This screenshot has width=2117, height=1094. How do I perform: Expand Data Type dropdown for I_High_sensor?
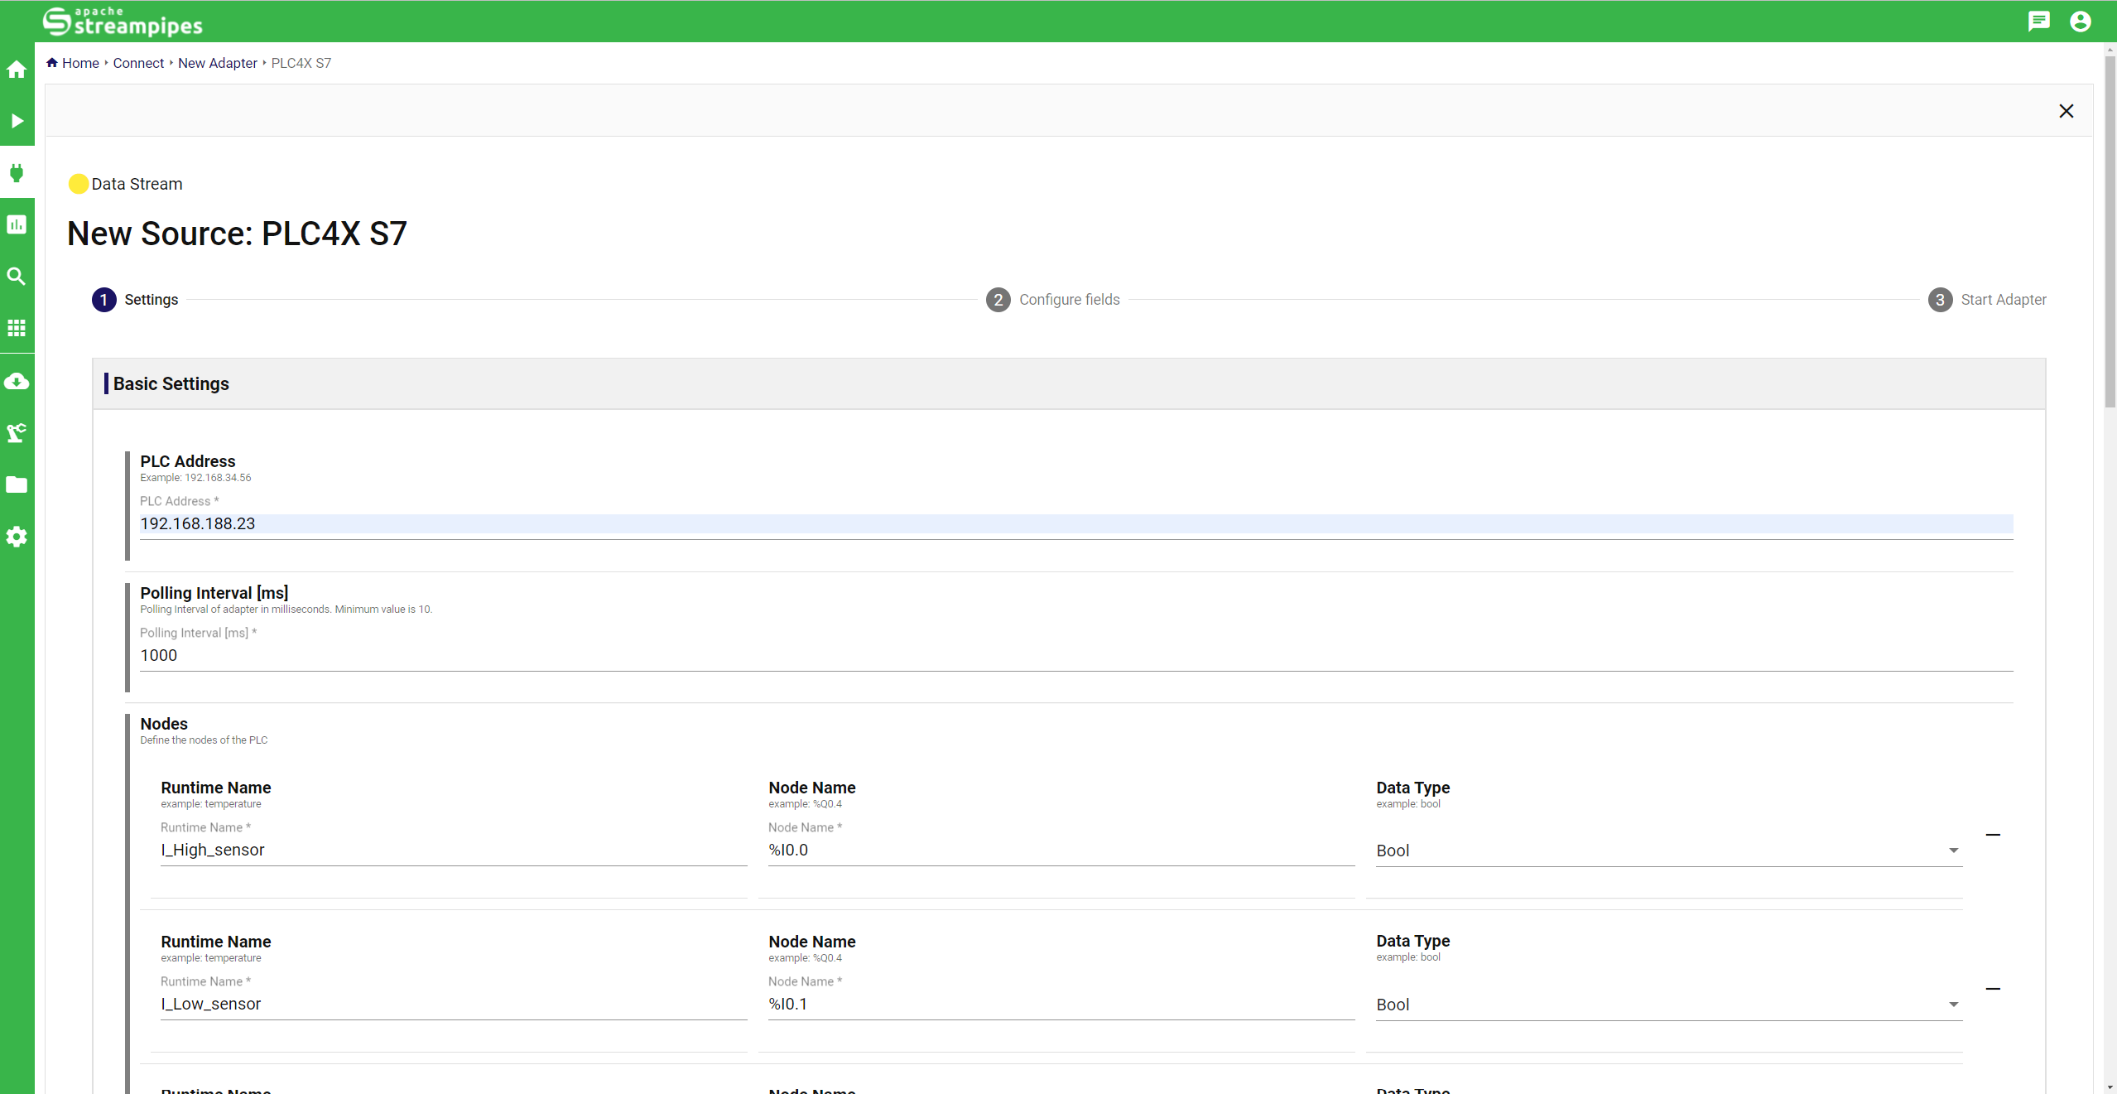1668,851
